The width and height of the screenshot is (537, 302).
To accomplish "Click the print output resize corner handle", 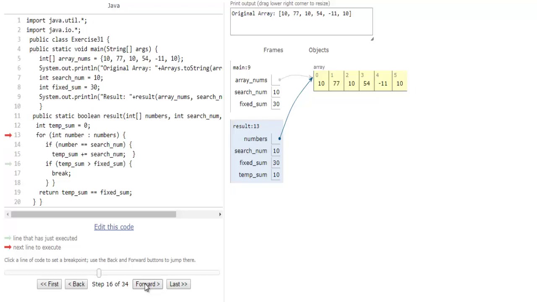I will point(372,39).
